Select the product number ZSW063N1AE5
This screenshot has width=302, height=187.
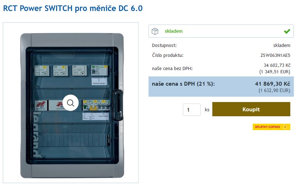[275, 55]
